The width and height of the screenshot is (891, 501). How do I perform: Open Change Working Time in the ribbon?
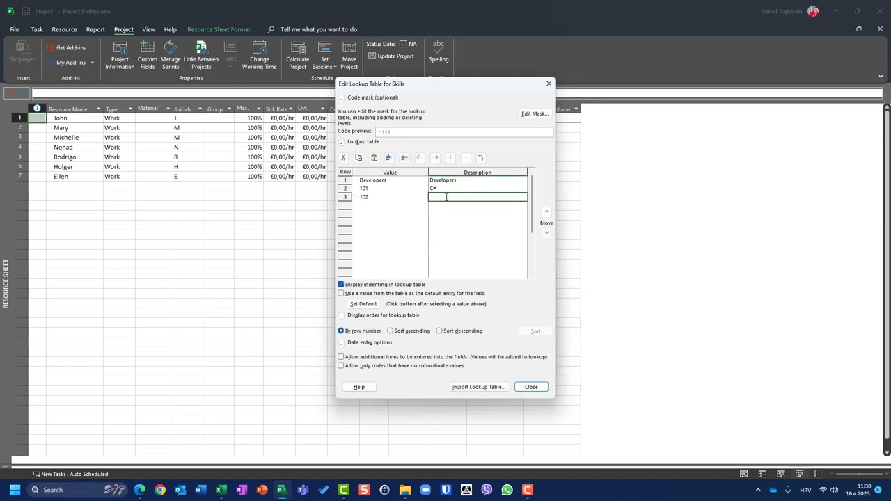click(x=260, y=56)
